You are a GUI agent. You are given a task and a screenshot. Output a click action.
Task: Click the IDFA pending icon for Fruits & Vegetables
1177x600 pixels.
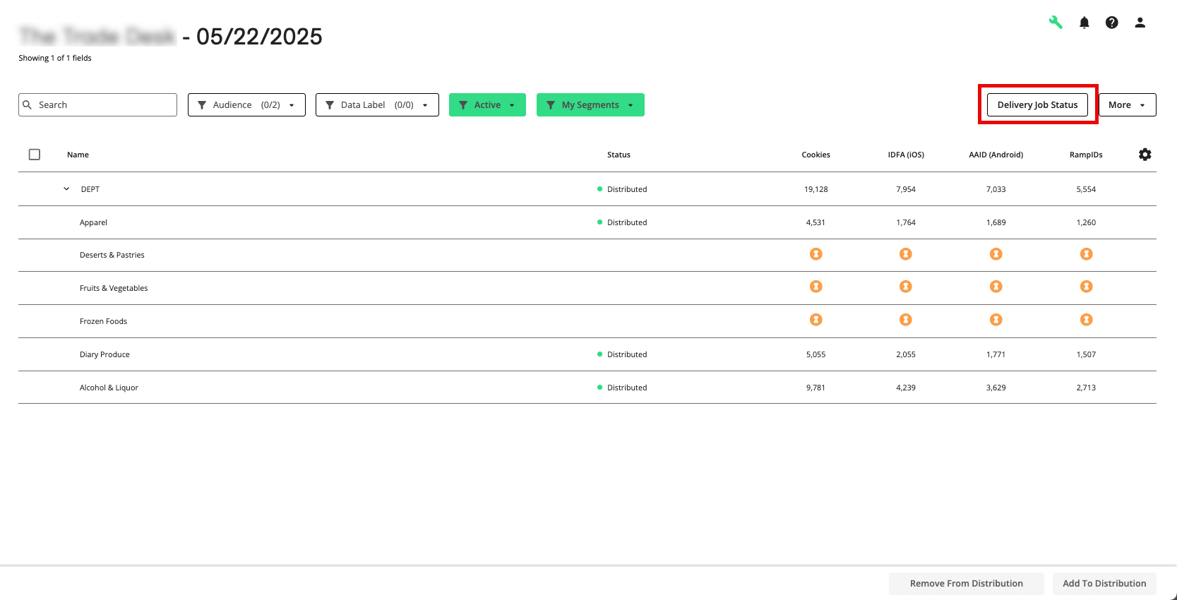pos(905,287)
